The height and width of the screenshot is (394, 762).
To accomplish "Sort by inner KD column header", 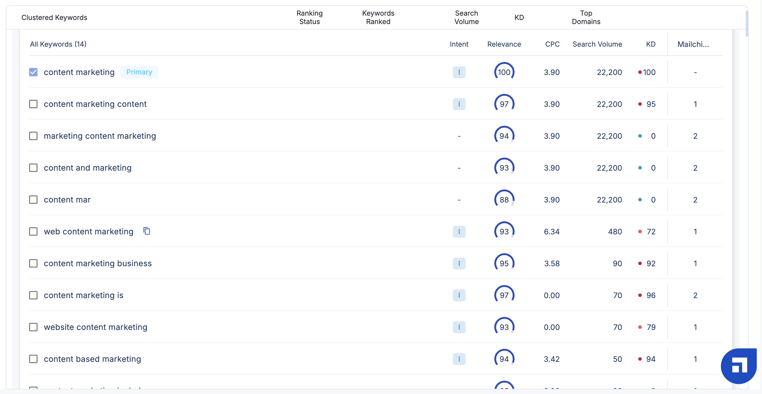I will click(651, 44).
